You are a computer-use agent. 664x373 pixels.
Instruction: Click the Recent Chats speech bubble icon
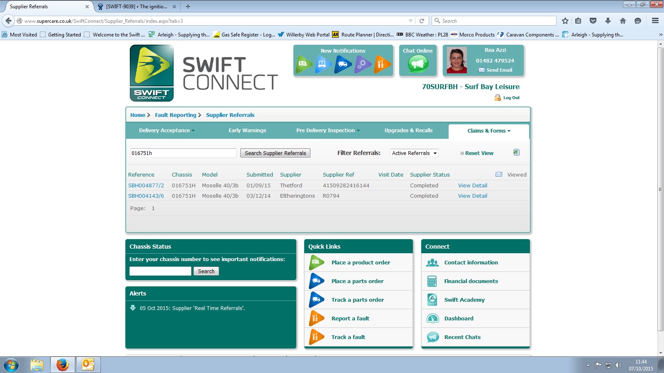point(433,337)
